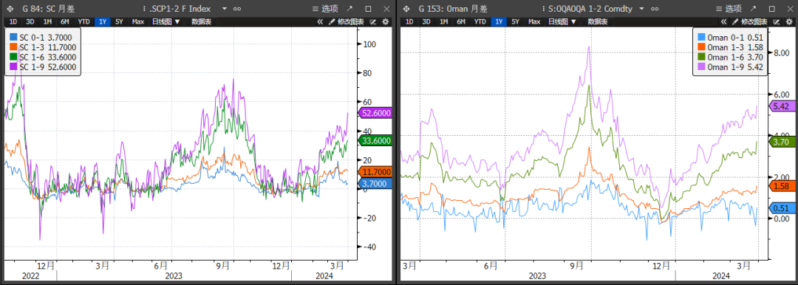798x285 pixels.
Task: Pop out the SC 月差 chart with the arrow icon
Action: point(349,9)
